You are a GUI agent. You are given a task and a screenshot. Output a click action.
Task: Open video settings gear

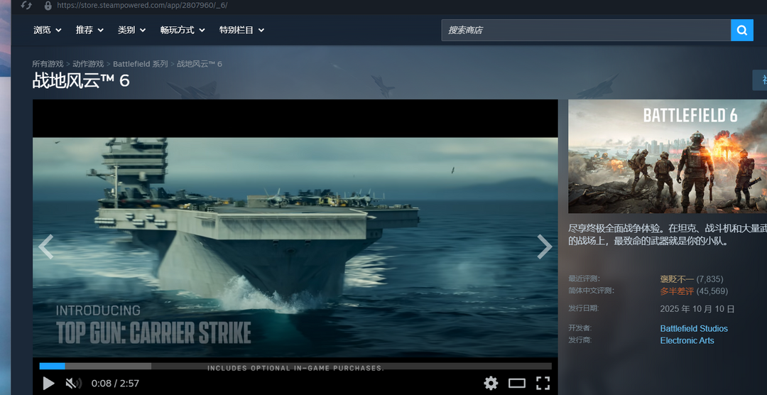pos(491,383)
